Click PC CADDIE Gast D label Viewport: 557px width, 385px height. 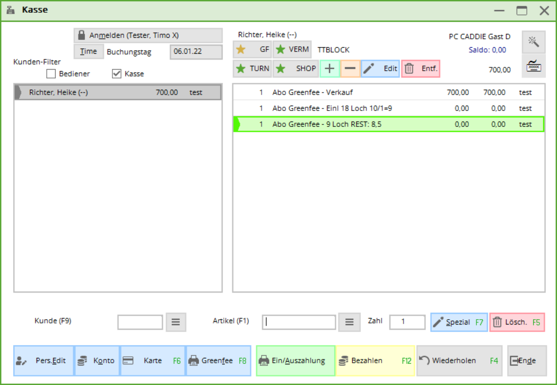[x=480, y=37]
